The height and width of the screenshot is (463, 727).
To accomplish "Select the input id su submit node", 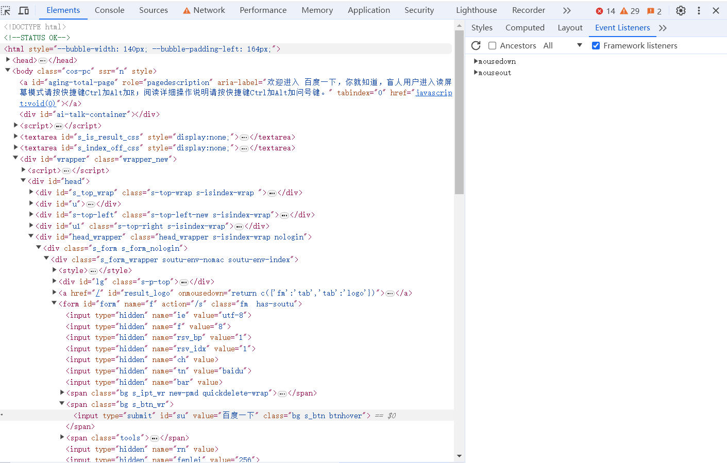I will [222, 416].
